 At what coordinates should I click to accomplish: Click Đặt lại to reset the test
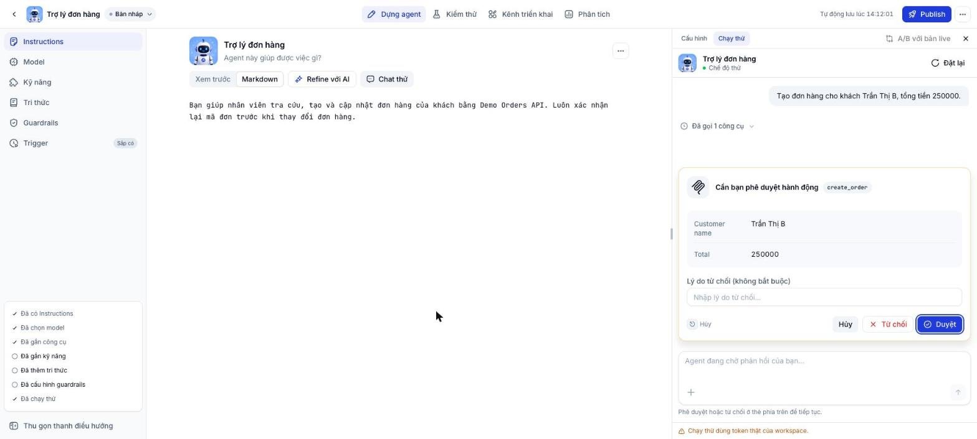click(x=948, y=63)
